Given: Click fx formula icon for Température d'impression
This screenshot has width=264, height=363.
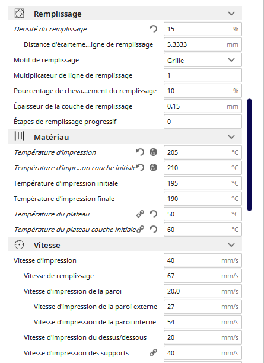Looking at the screenshot, I should point(153,152).
